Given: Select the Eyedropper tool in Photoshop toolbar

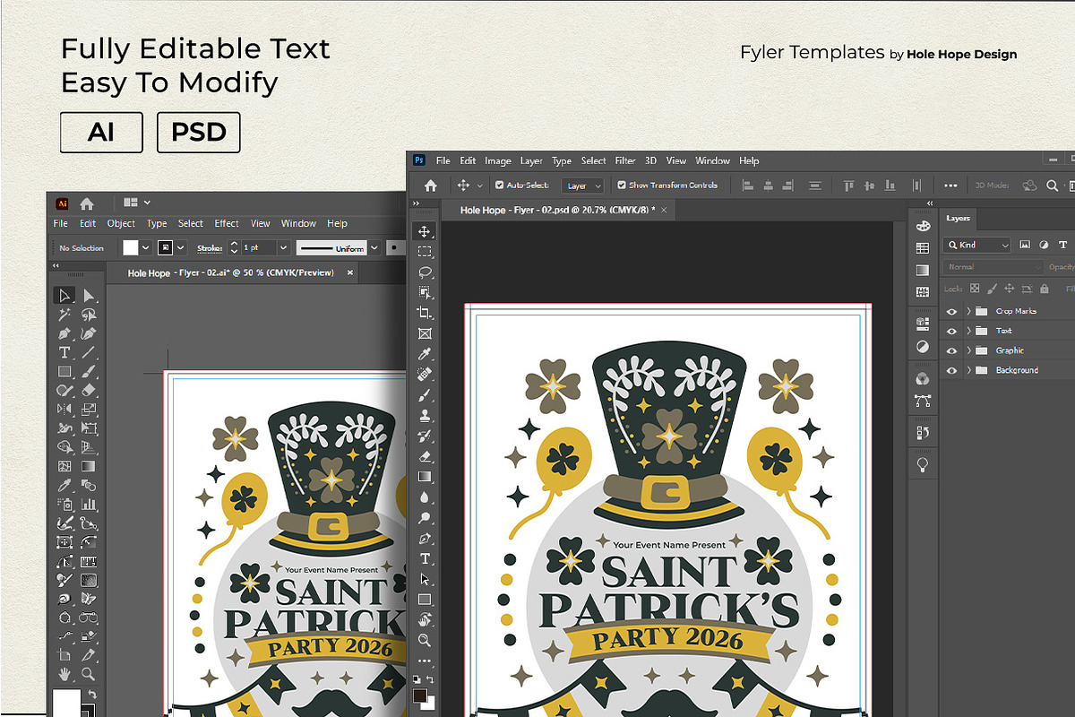Looking at the screenshot, I should click(425, 354).
